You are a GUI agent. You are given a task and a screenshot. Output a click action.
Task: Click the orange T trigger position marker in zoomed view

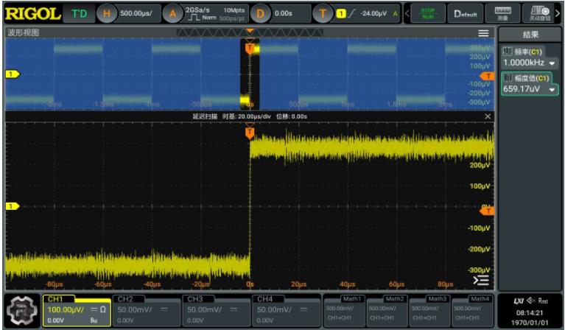(x=250, y=133)
